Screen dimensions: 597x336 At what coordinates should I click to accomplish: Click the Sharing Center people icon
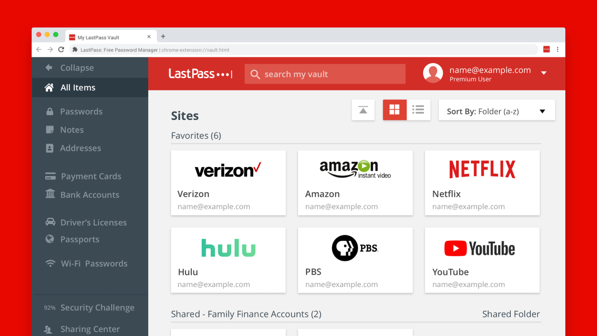pos(48,329)
